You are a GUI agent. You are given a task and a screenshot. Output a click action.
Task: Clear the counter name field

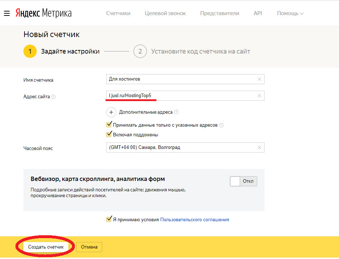[259, 79]
